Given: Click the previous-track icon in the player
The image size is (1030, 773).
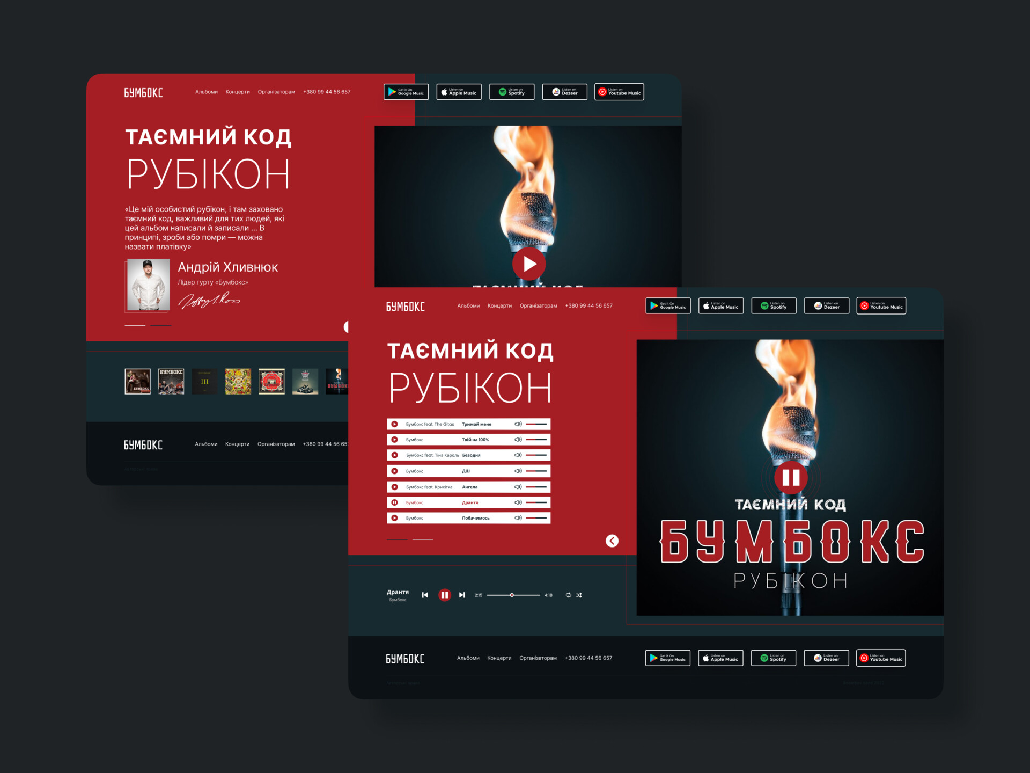Looking at the screenshot, I should (x=425, y=595).
